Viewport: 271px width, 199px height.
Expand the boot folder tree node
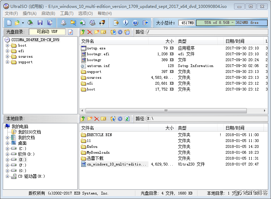click(7, 46)
